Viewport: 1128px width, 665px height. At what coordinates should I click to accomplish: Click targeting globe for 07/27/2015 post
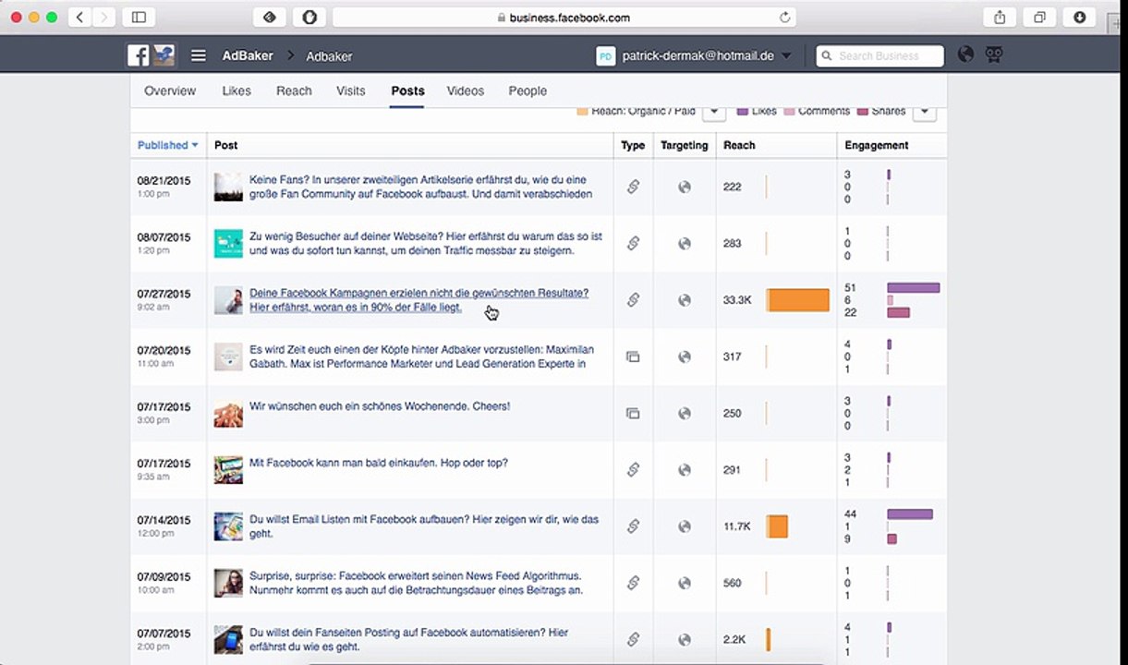[x=685, y=300]
